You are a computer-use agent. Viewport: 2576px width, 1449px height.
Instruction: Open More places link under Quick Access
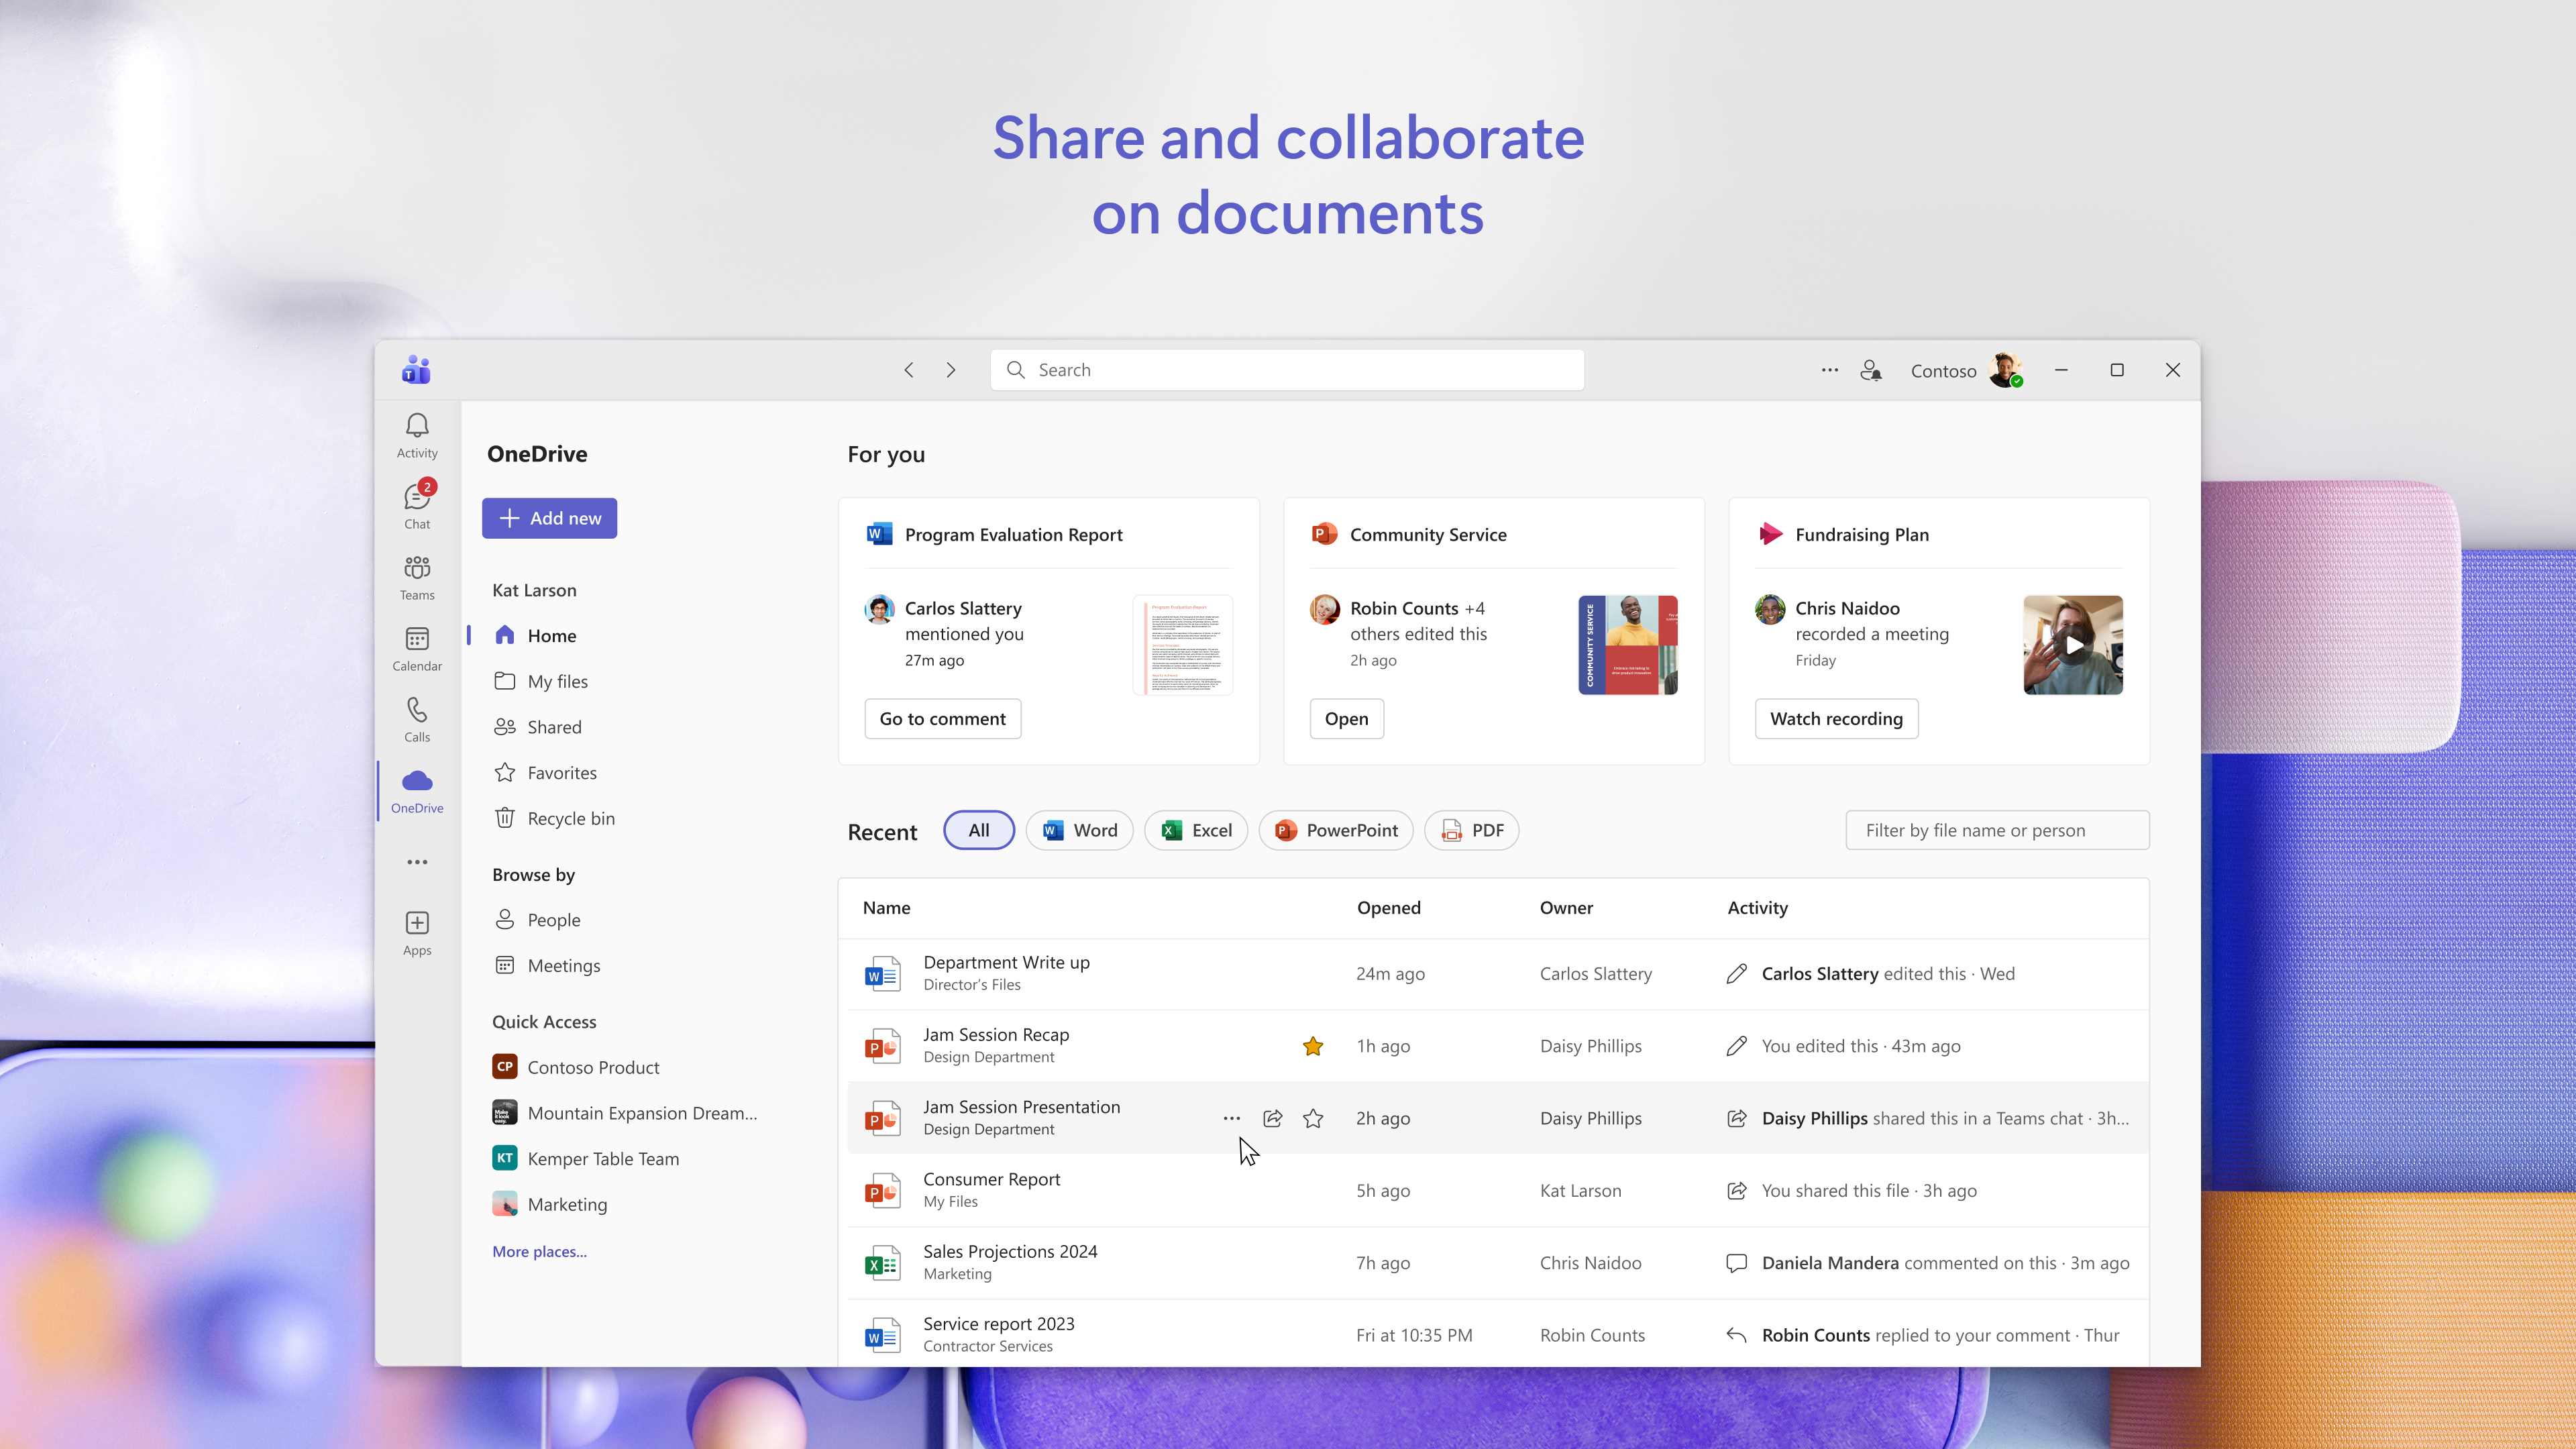click(539, 1251)
